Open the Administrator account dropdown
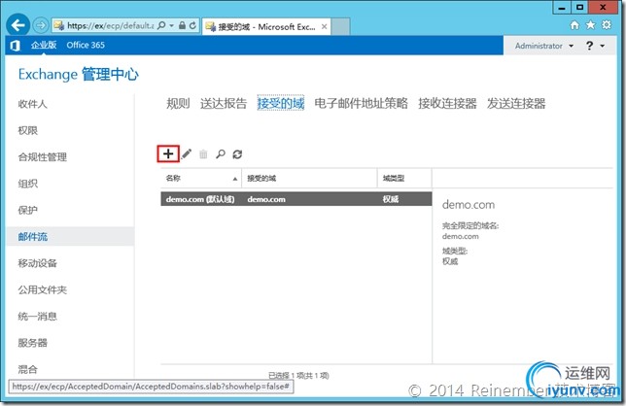626x406 pixels. 544,46
